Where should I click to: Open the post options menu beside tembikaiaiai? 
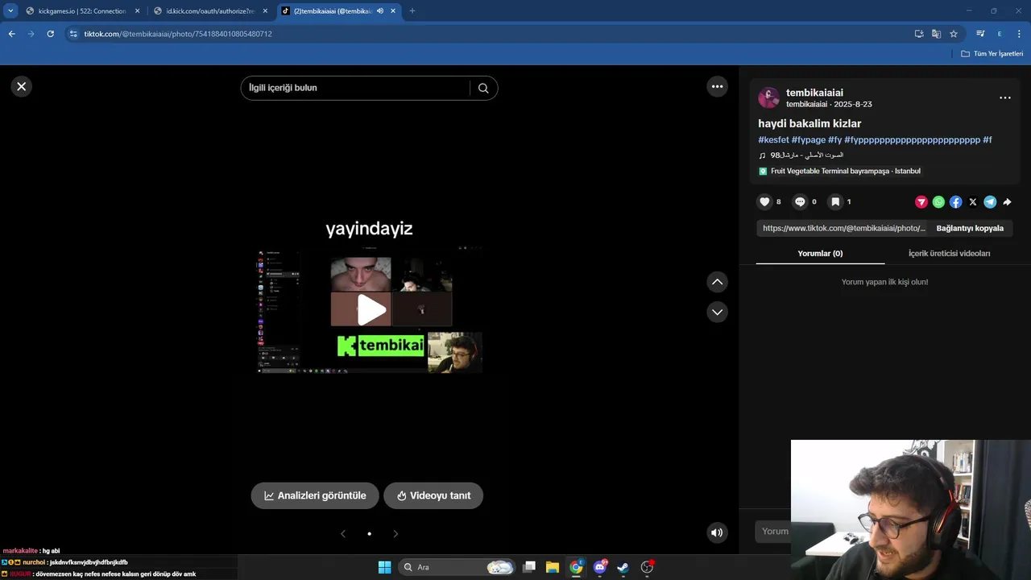(x=1005, y=97)
